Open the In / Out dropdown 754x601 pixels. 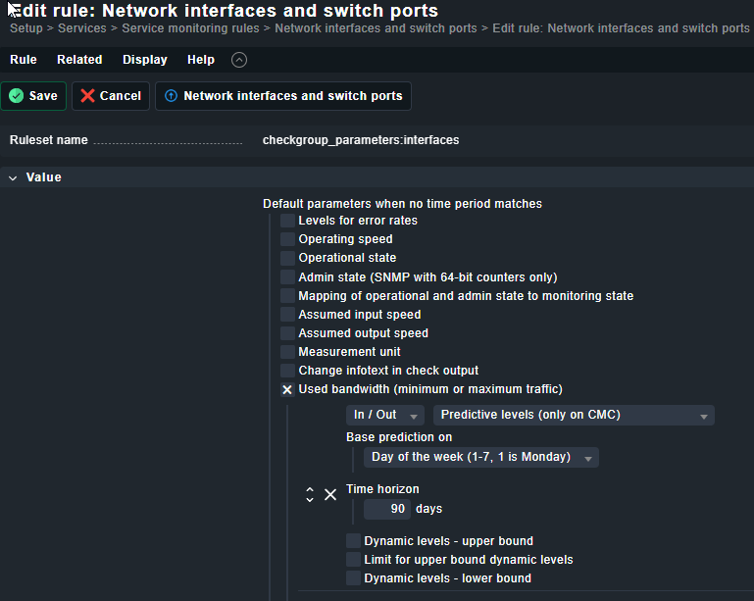[x=385, y=415]
